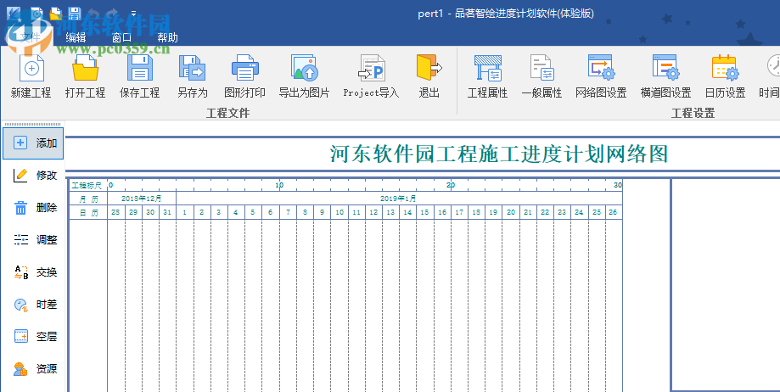
Task: Click the 月 历 row label
Action: click(x=88, y=199)
